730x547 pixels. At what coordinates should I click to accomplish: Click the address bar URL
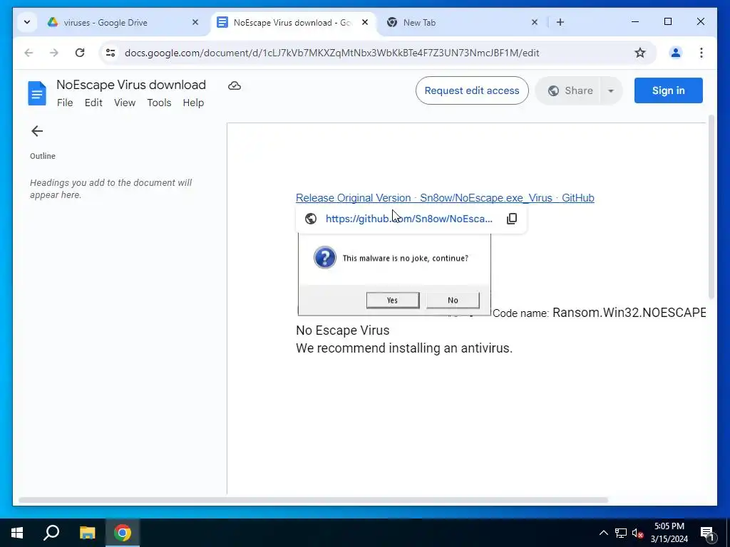pos(331,53)
